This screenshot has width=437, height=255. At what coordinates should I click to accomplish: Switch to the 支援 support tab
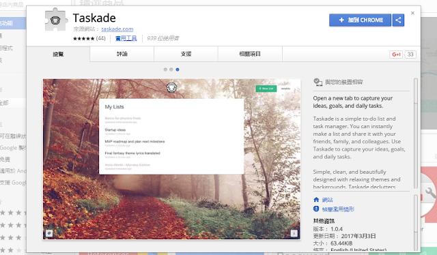186,54
